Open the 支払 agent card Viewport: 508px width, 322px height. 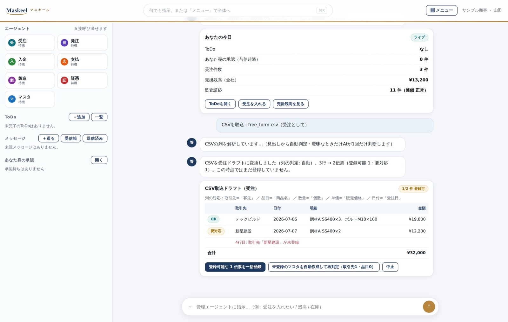82,61
